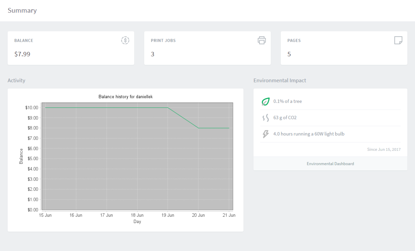Screen dimensions: 415x251
Task: Select the Activity section heading
Action: tap(17, 80)
